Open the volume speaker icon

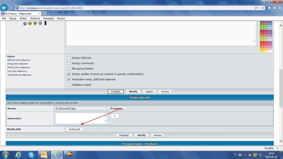pos(250,155)
